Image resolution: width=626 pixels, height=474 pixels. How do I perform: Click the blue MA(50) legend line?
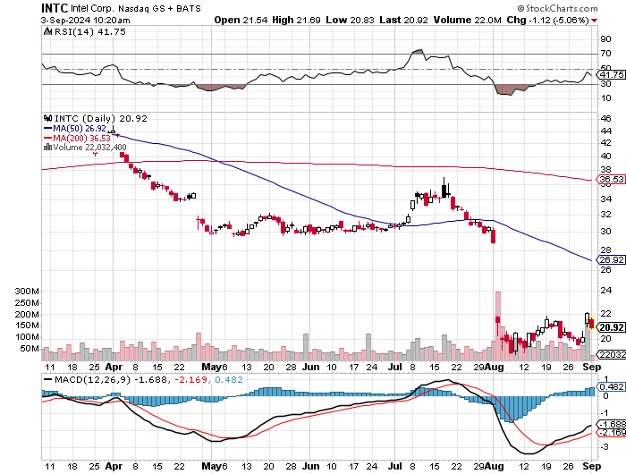[x=47, y=128]
